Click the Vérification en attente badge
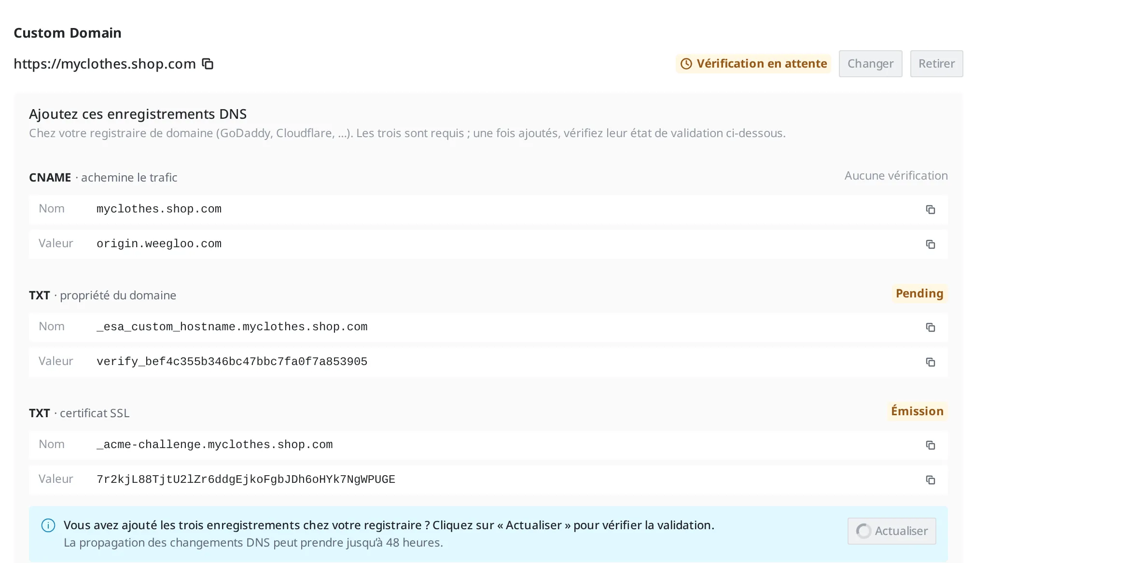This screenshot has height=563, width=1141. click(x=753, y=64)
